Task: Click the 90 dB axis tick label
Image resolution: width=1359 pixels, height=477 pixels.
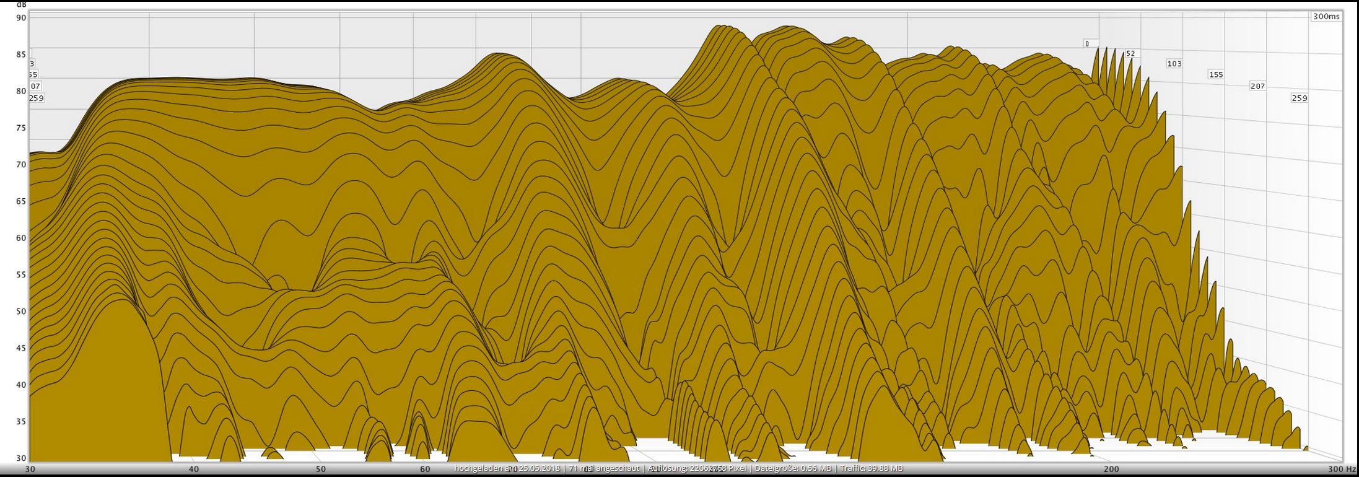Action: [21, 18]
